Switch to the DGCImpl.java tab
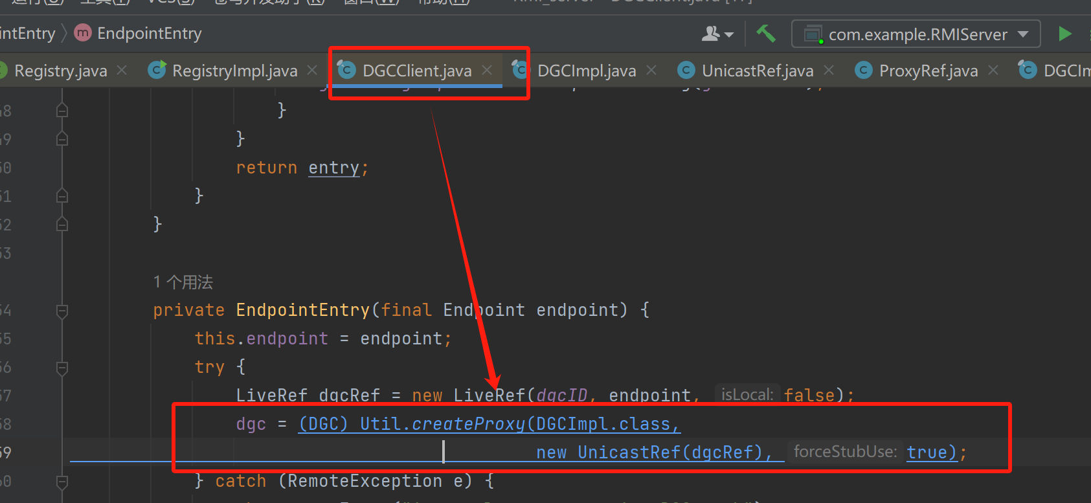 [586, 71]
